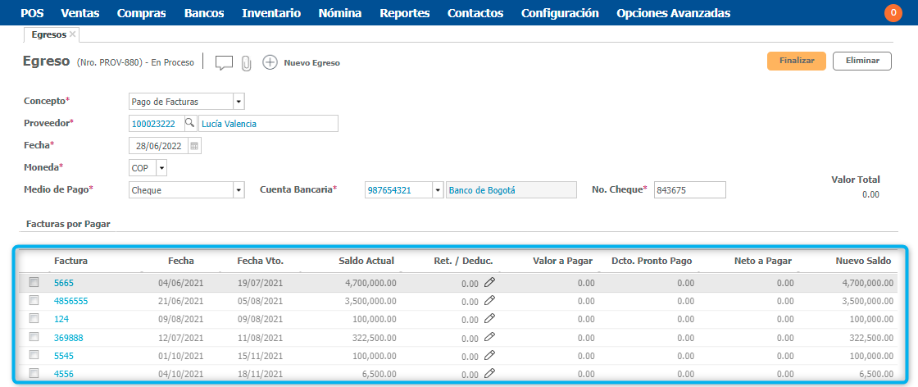Screen dimensions: 918x387
Task: Click the paperclip attachment icon
Action: (x=246, y=63)
